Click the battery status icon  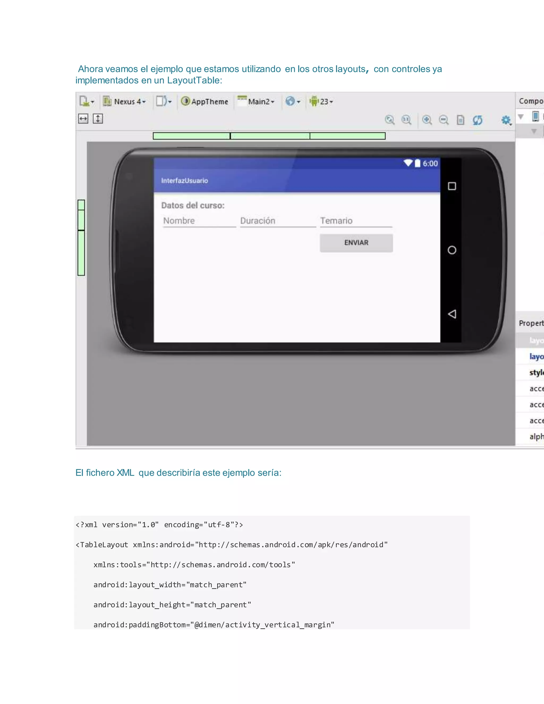tap(418, 163)
